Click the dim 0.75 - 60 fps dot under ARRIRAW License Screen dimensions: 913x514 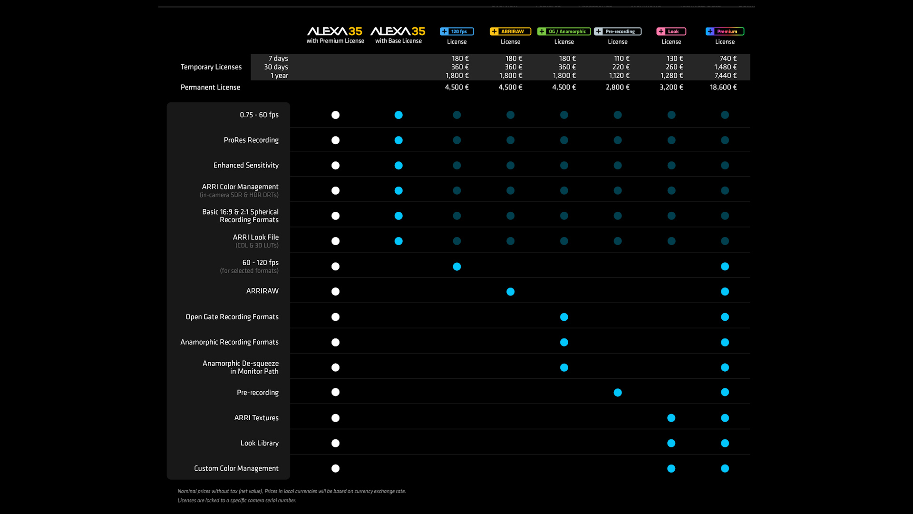(510, 115)
